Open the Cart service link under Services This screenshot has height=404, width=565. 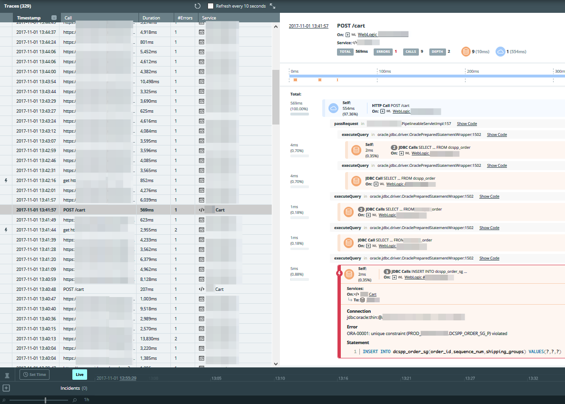pos(373,294)
